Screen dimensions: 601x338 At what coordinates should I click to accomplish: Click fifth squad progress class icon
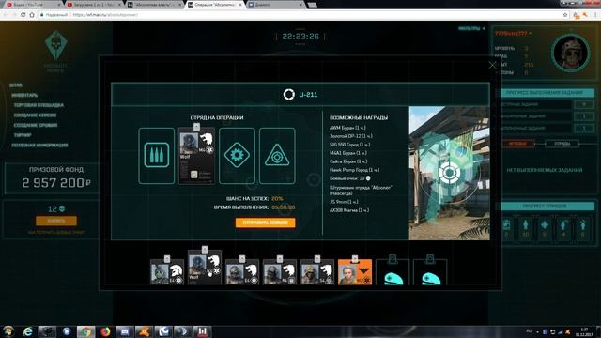coord(582,225)
